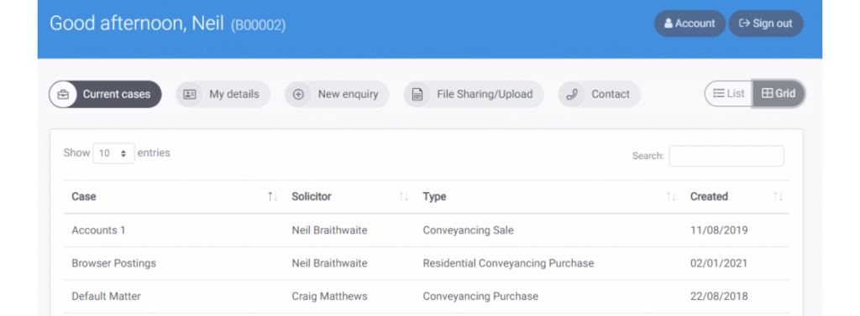The image size is (860, 316).
Task: Go to the File Sharing/Upload tab
Action: [x=474, y=94]
